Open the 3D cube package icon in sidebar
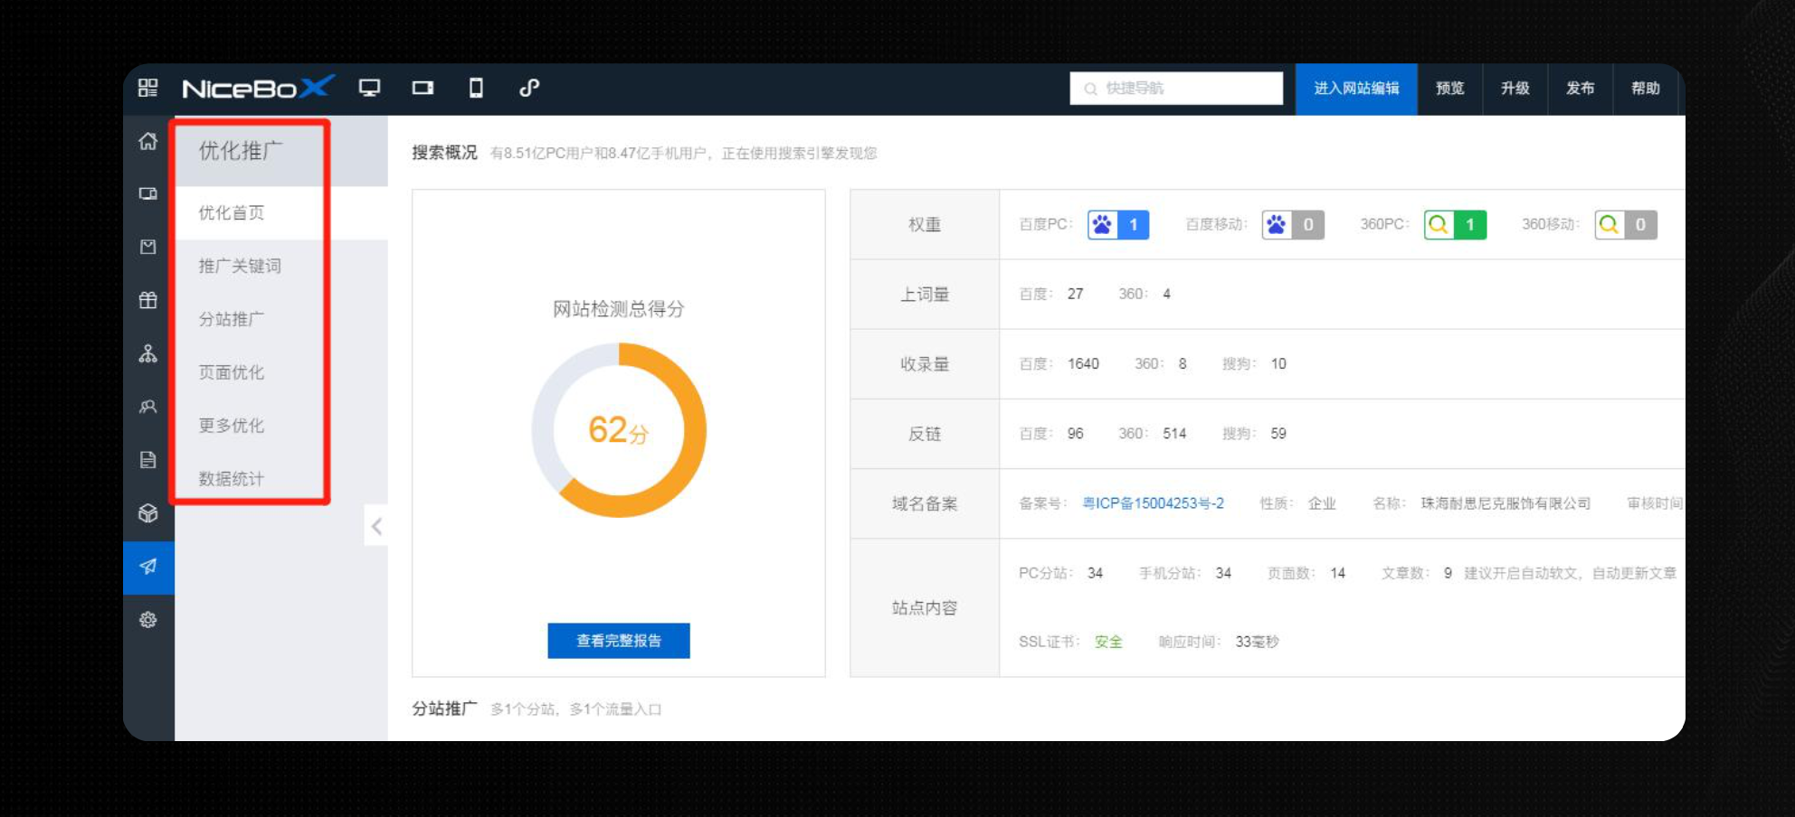 pos(148,513)
